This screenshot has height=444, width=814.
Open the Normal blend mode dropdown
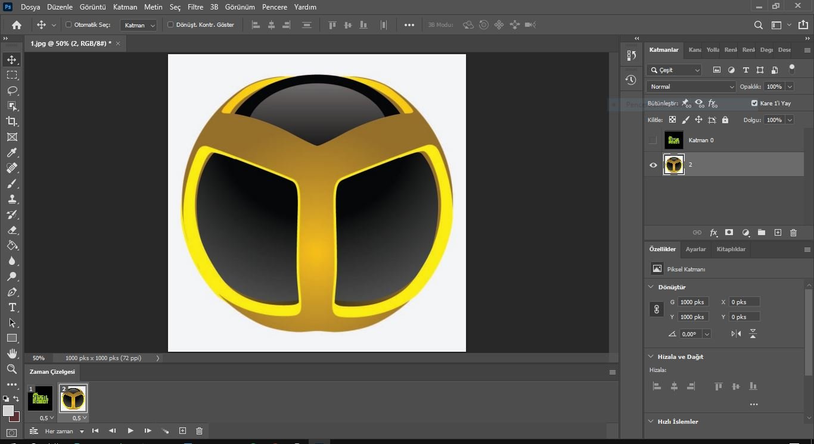pyautogui.click(x=691, y=87)
